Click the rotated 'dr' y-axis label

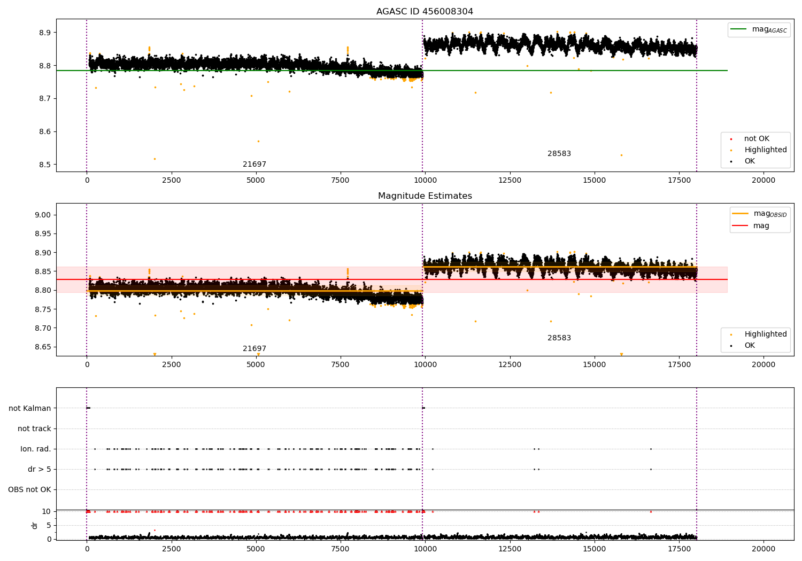pyautogui.click(x=35, y=525)
